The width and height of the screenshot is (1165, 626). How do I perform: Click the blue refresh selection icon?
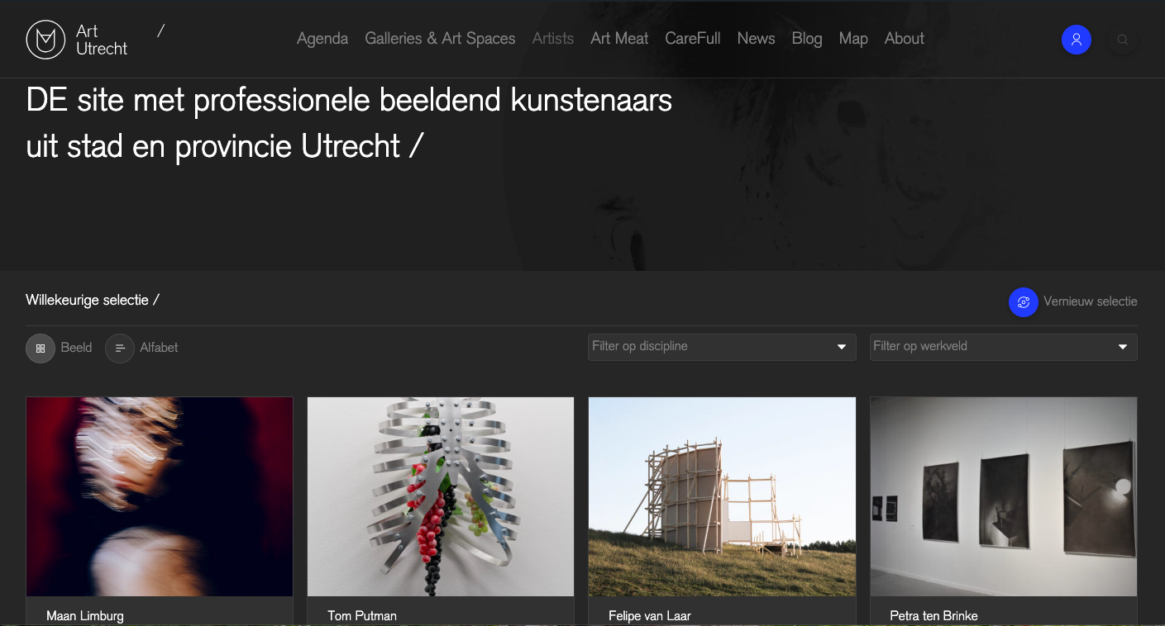tap(1023, 302)
